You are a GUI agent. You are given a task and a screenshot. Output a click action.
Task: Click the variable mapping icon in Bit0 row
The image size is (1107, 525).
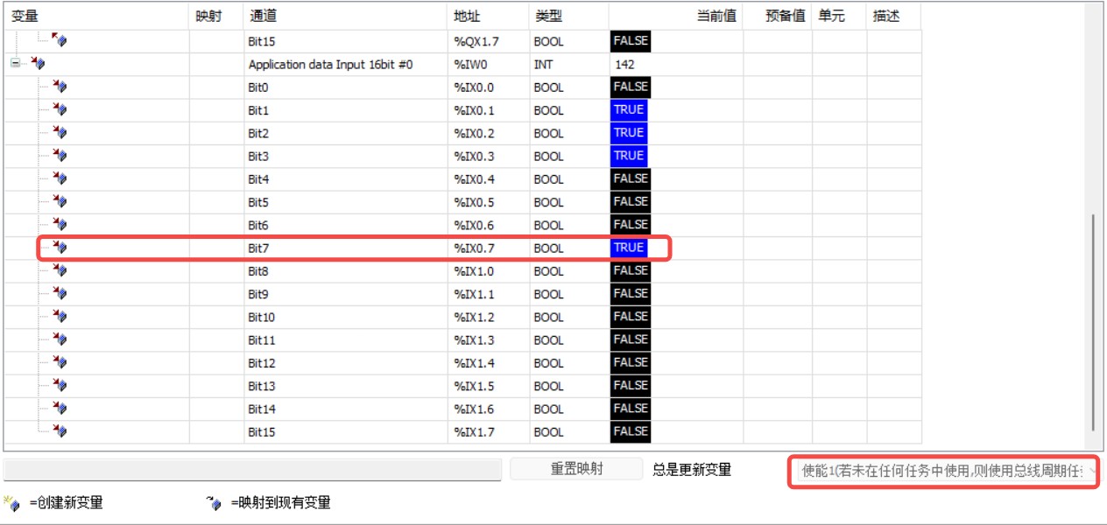(60, 87)
